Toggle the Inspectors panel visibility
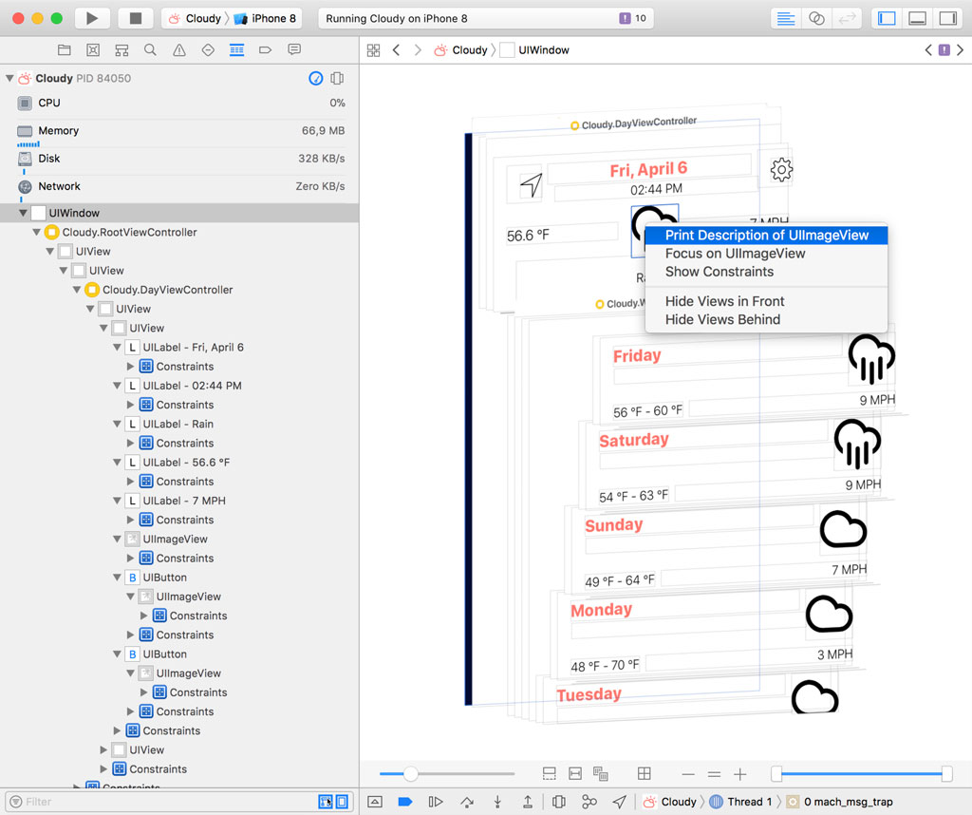The width and height of the screenshot is (972, 815). pos(948,18)
